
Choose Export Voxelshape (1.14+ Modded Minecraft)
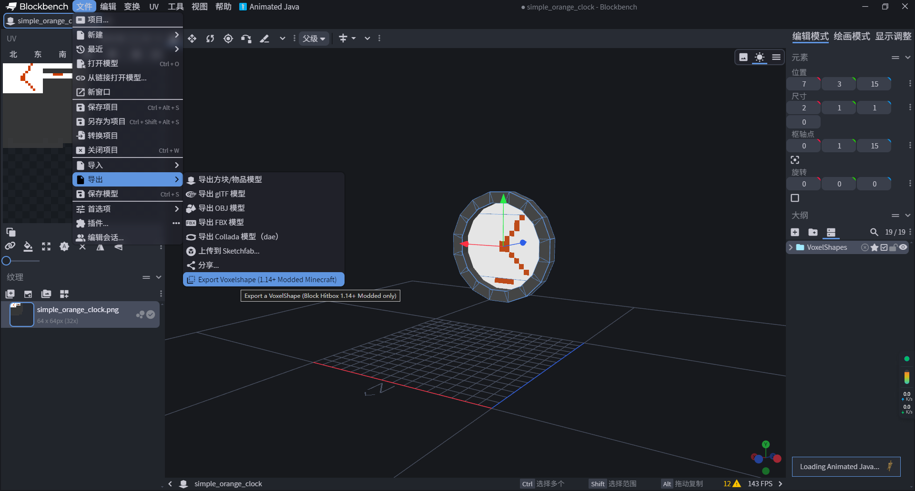pyautogui.click(x=264, y=280)
